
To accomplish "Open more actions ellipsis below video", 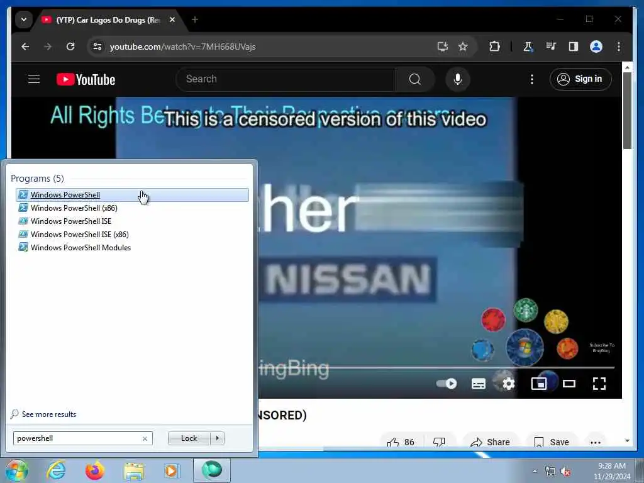I will [x=596, y=442].
